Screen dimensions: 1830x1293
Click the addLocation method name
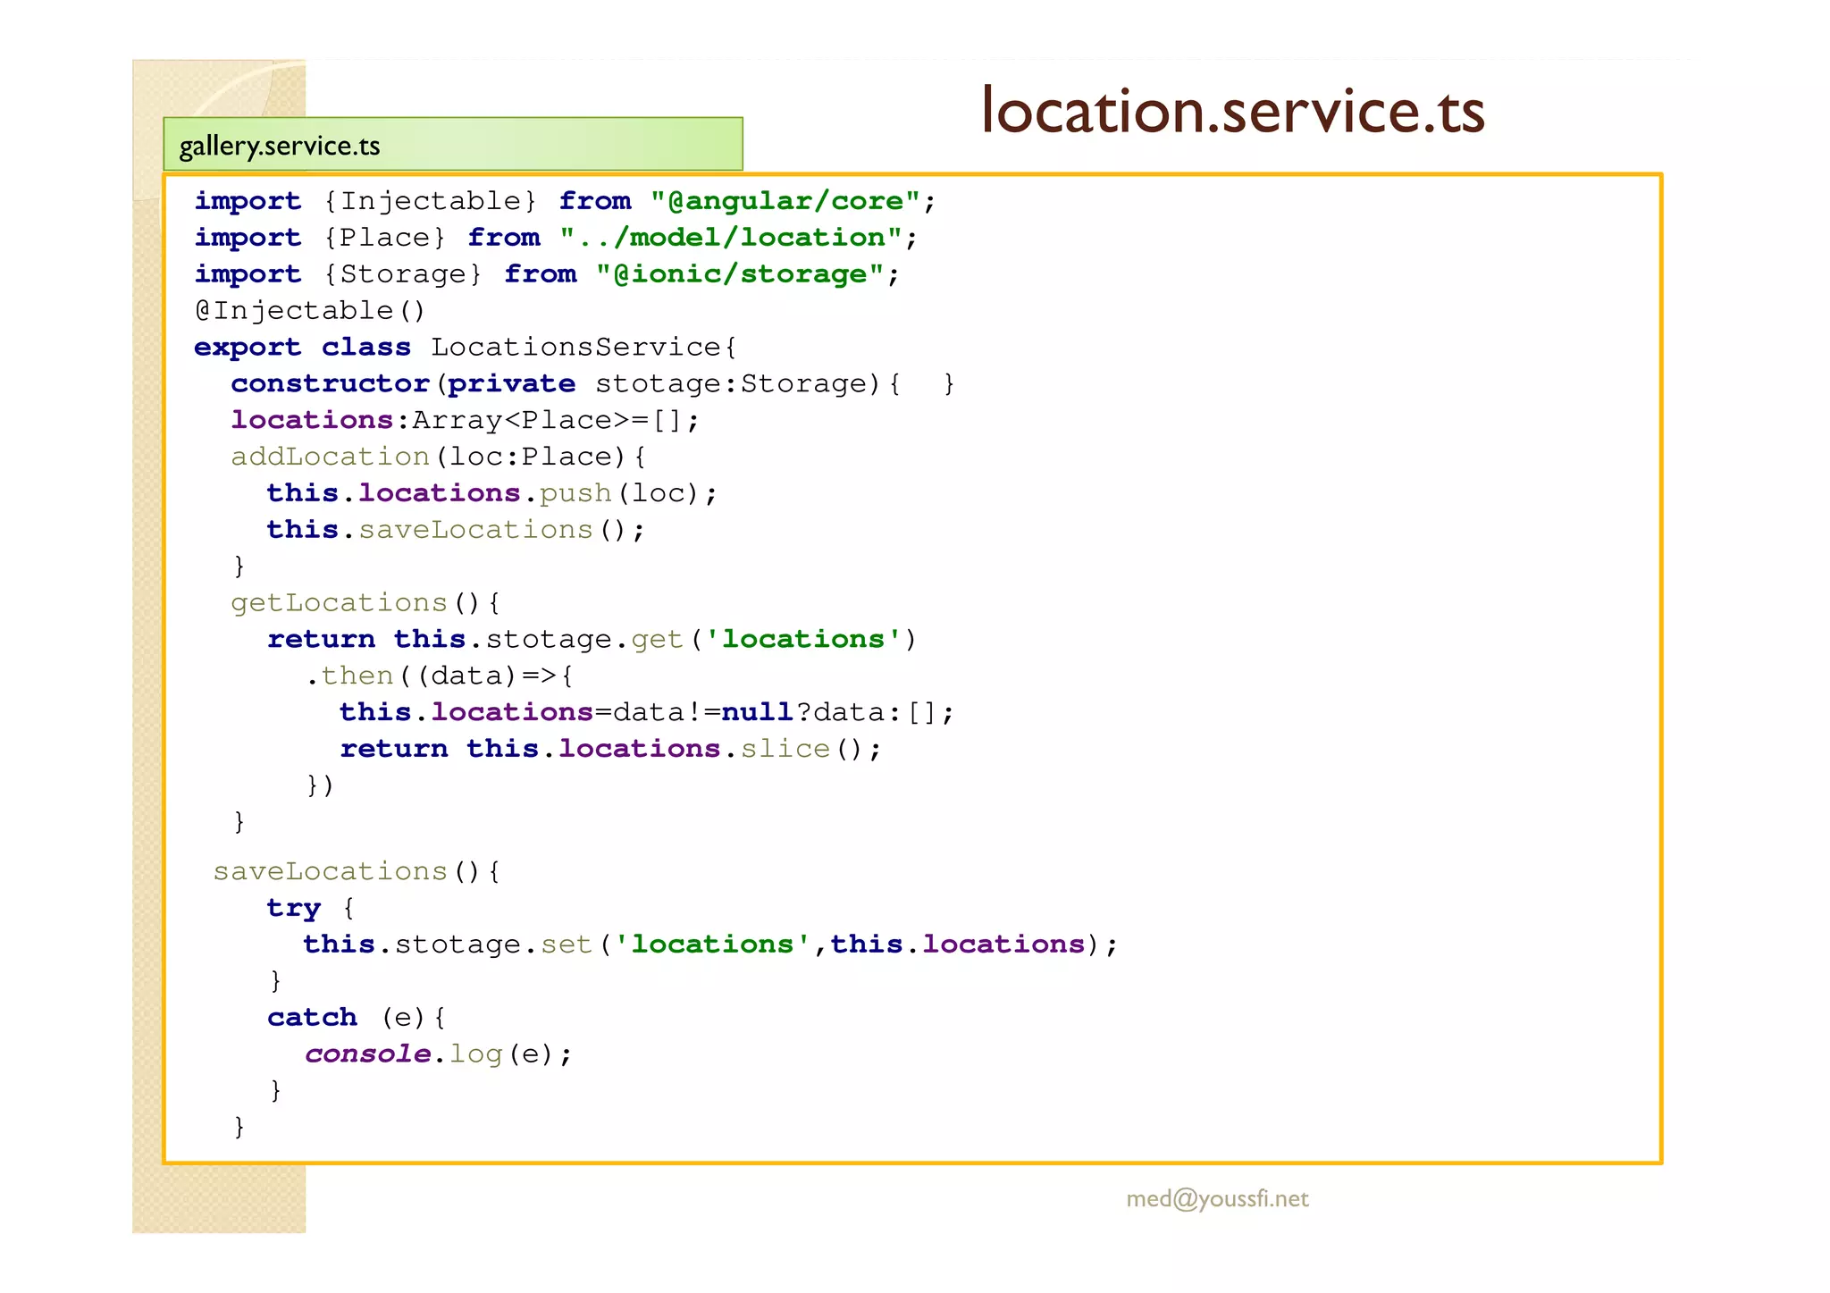pos(331,457)
